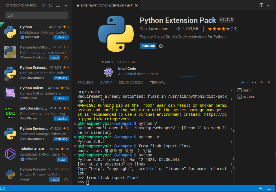This screenshot has width=276, height=192.
Task: Open the new terminal launch profile dropdown
Action: pos(247,82)
